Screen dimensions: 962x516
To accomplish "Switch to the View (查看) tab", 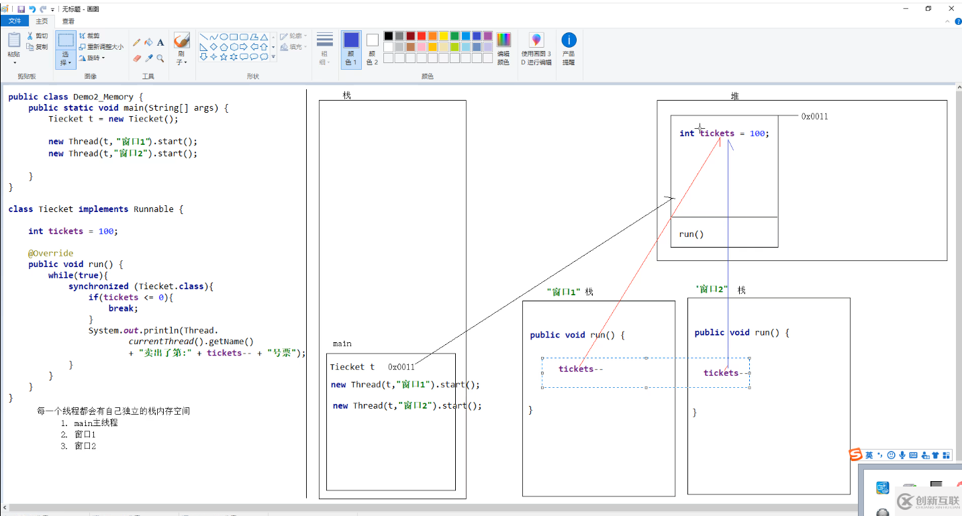I will click(x=68, y=21).
